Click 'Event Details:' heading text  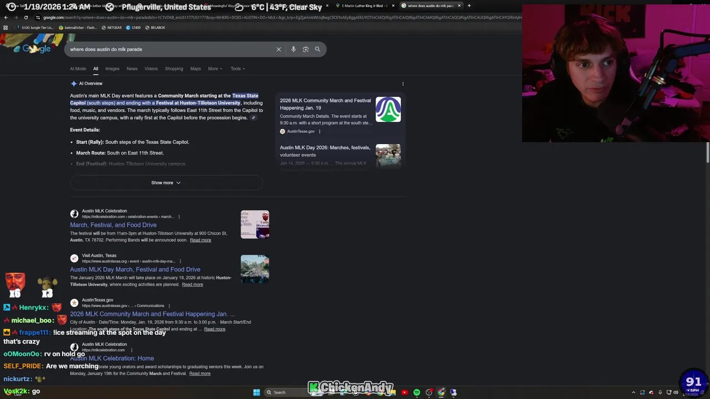point(85,130)
